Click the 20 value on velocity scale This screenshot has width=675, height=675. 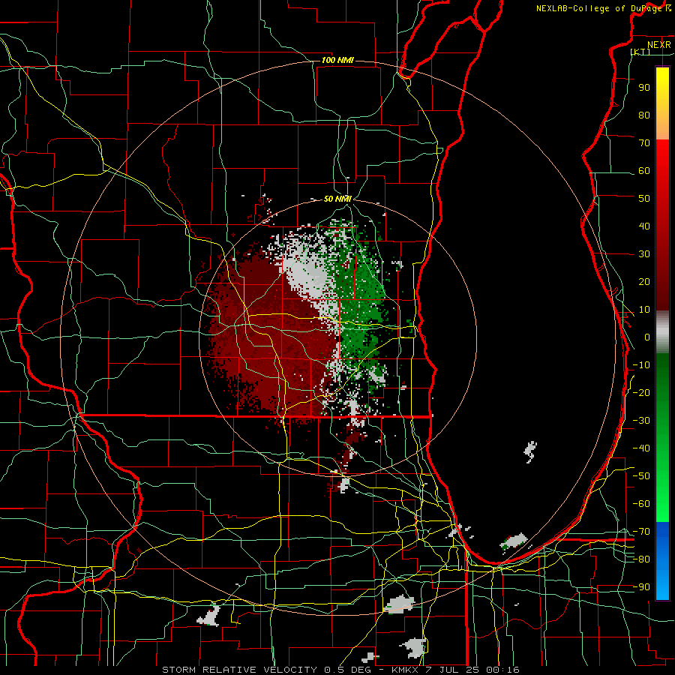pyautogui.click(x=644, y=281)
